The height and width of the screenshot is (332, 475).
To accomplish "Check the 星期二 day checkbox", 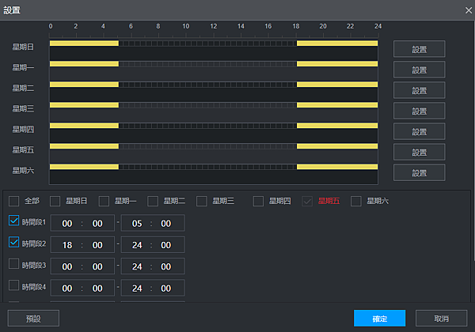I will [x=153, y=201].
